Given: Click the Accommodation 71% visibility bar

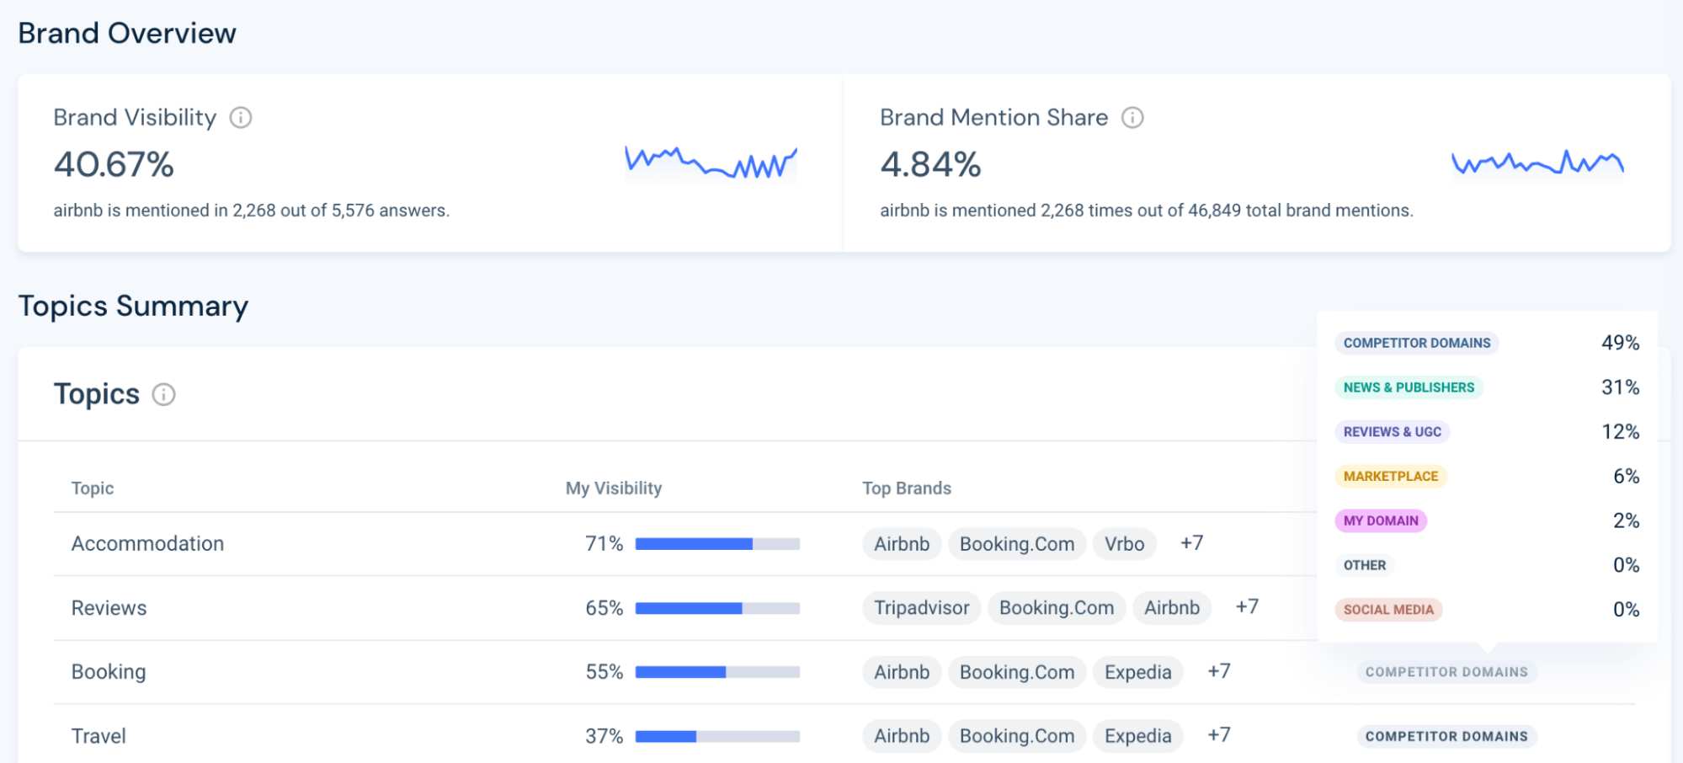Looking at the screenshot, I should [716, 543].
